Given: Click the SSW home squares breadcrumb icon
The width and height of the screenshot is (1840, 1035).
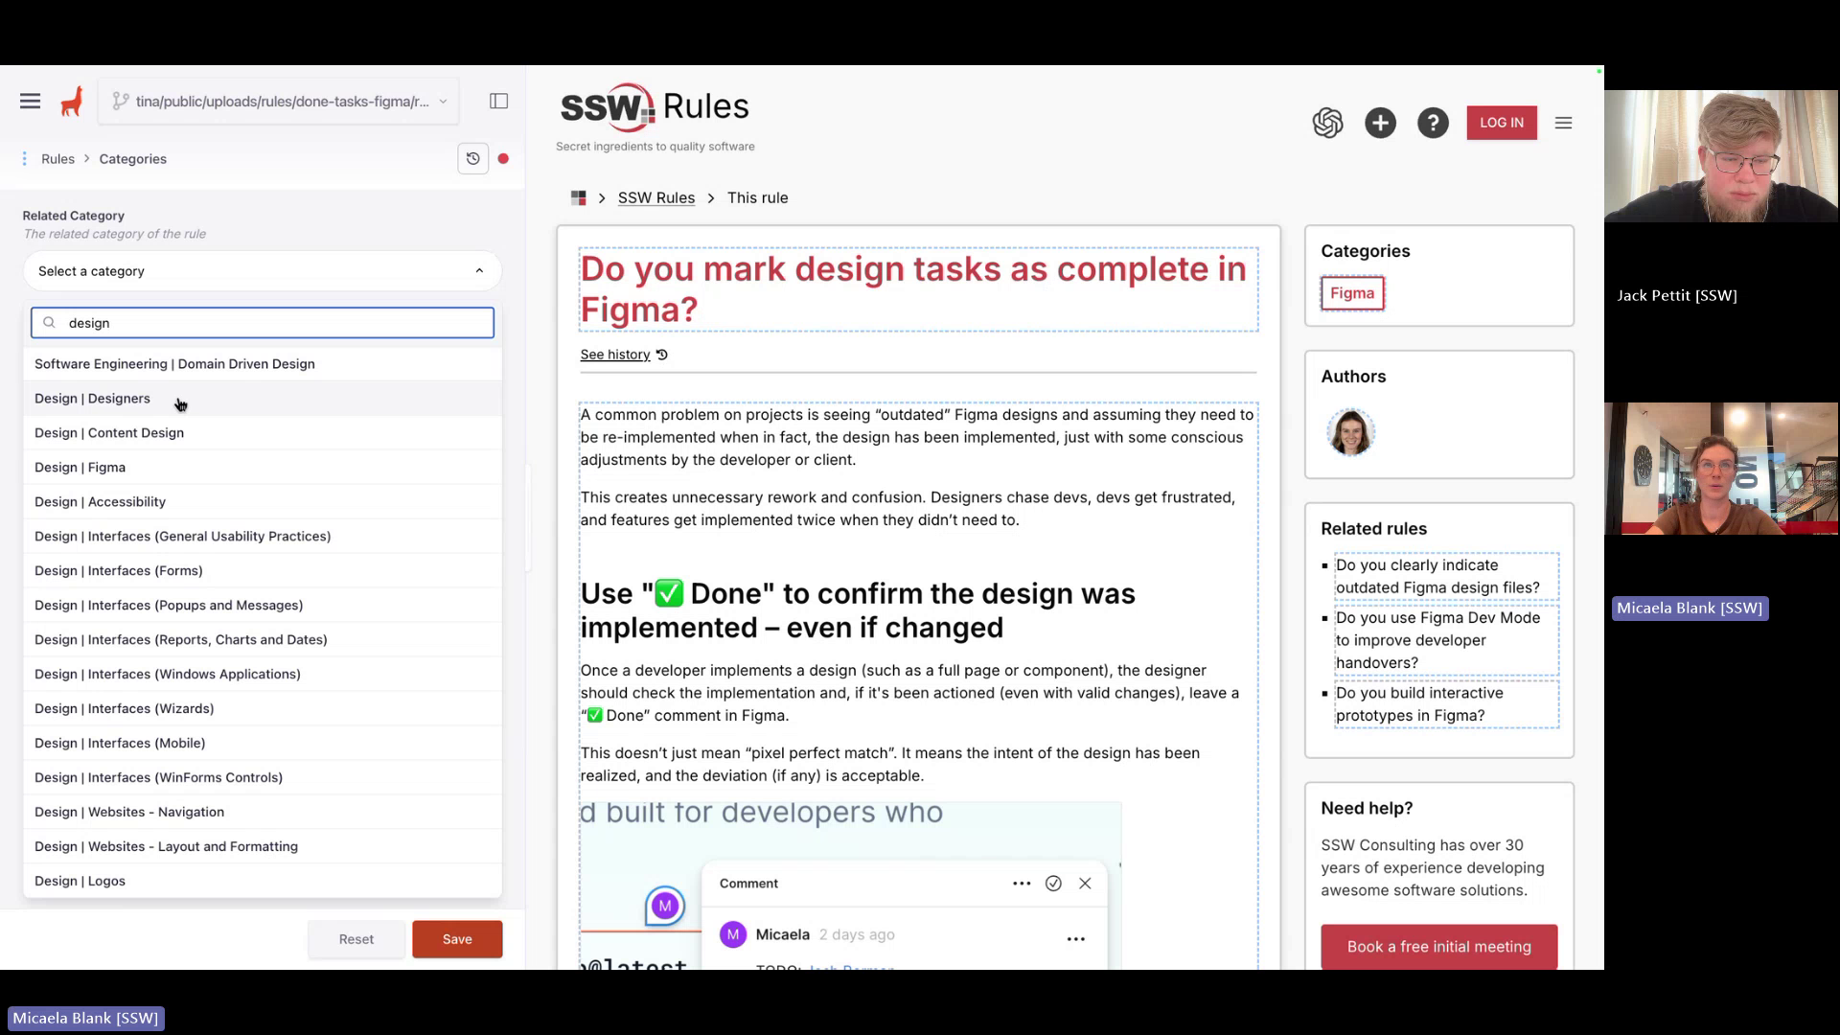Looking at the screenshot, I should coord(578,198).
